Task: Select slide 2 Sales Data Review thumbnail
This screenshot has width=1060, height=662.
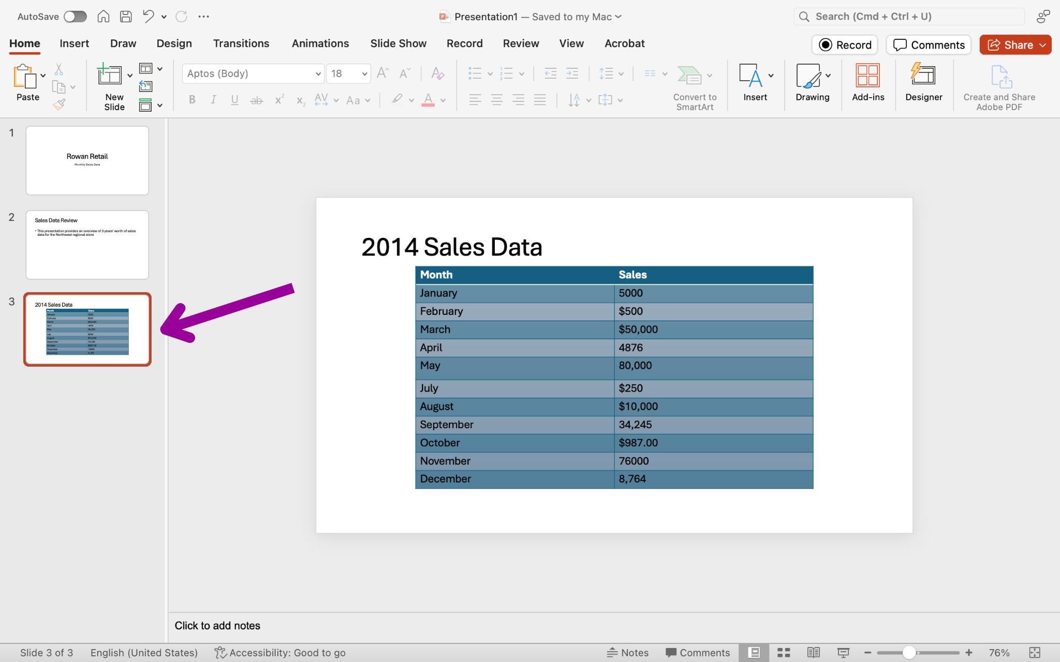Action: pyautogui.click(x=87, y=245)
